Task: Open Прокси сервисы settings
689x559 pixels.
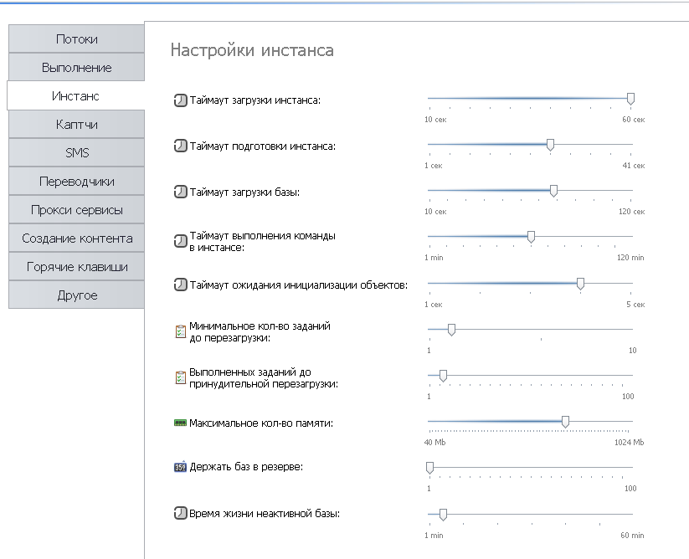Action: tap(76, 210)
